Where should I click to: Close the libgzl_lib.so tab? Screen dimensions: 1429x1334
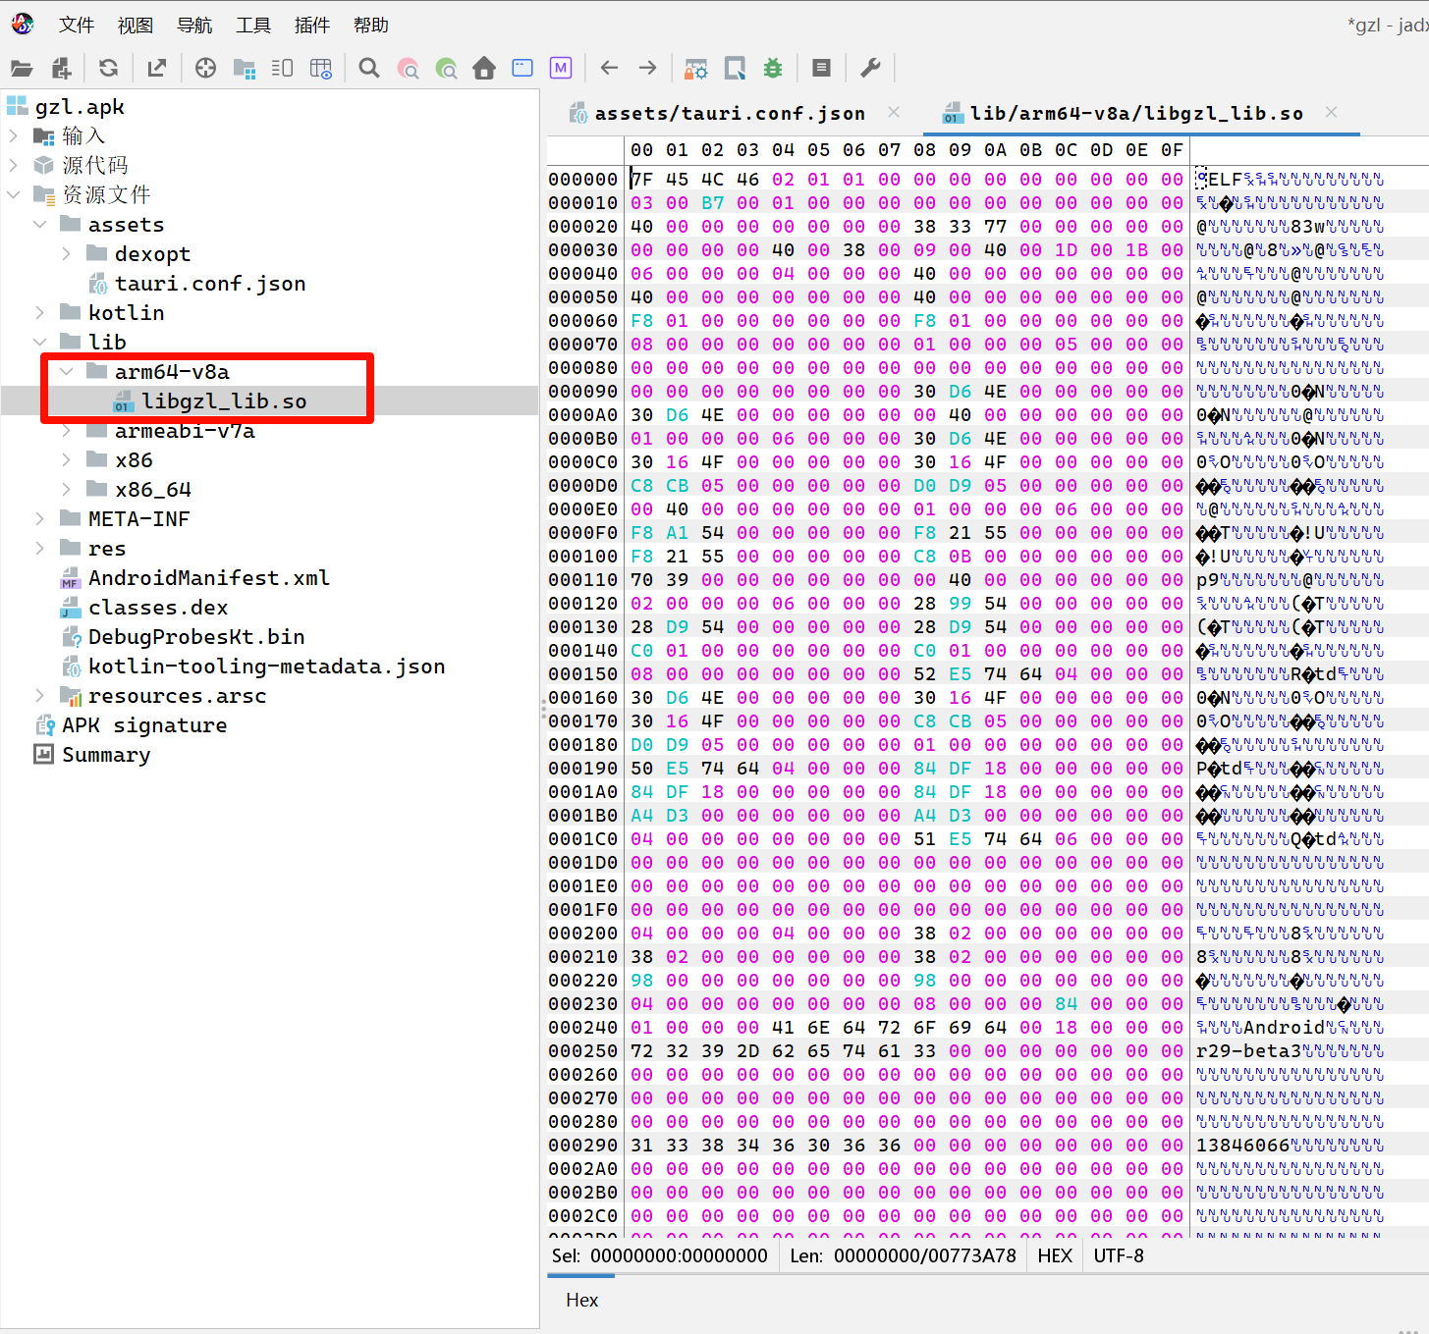1331,113
